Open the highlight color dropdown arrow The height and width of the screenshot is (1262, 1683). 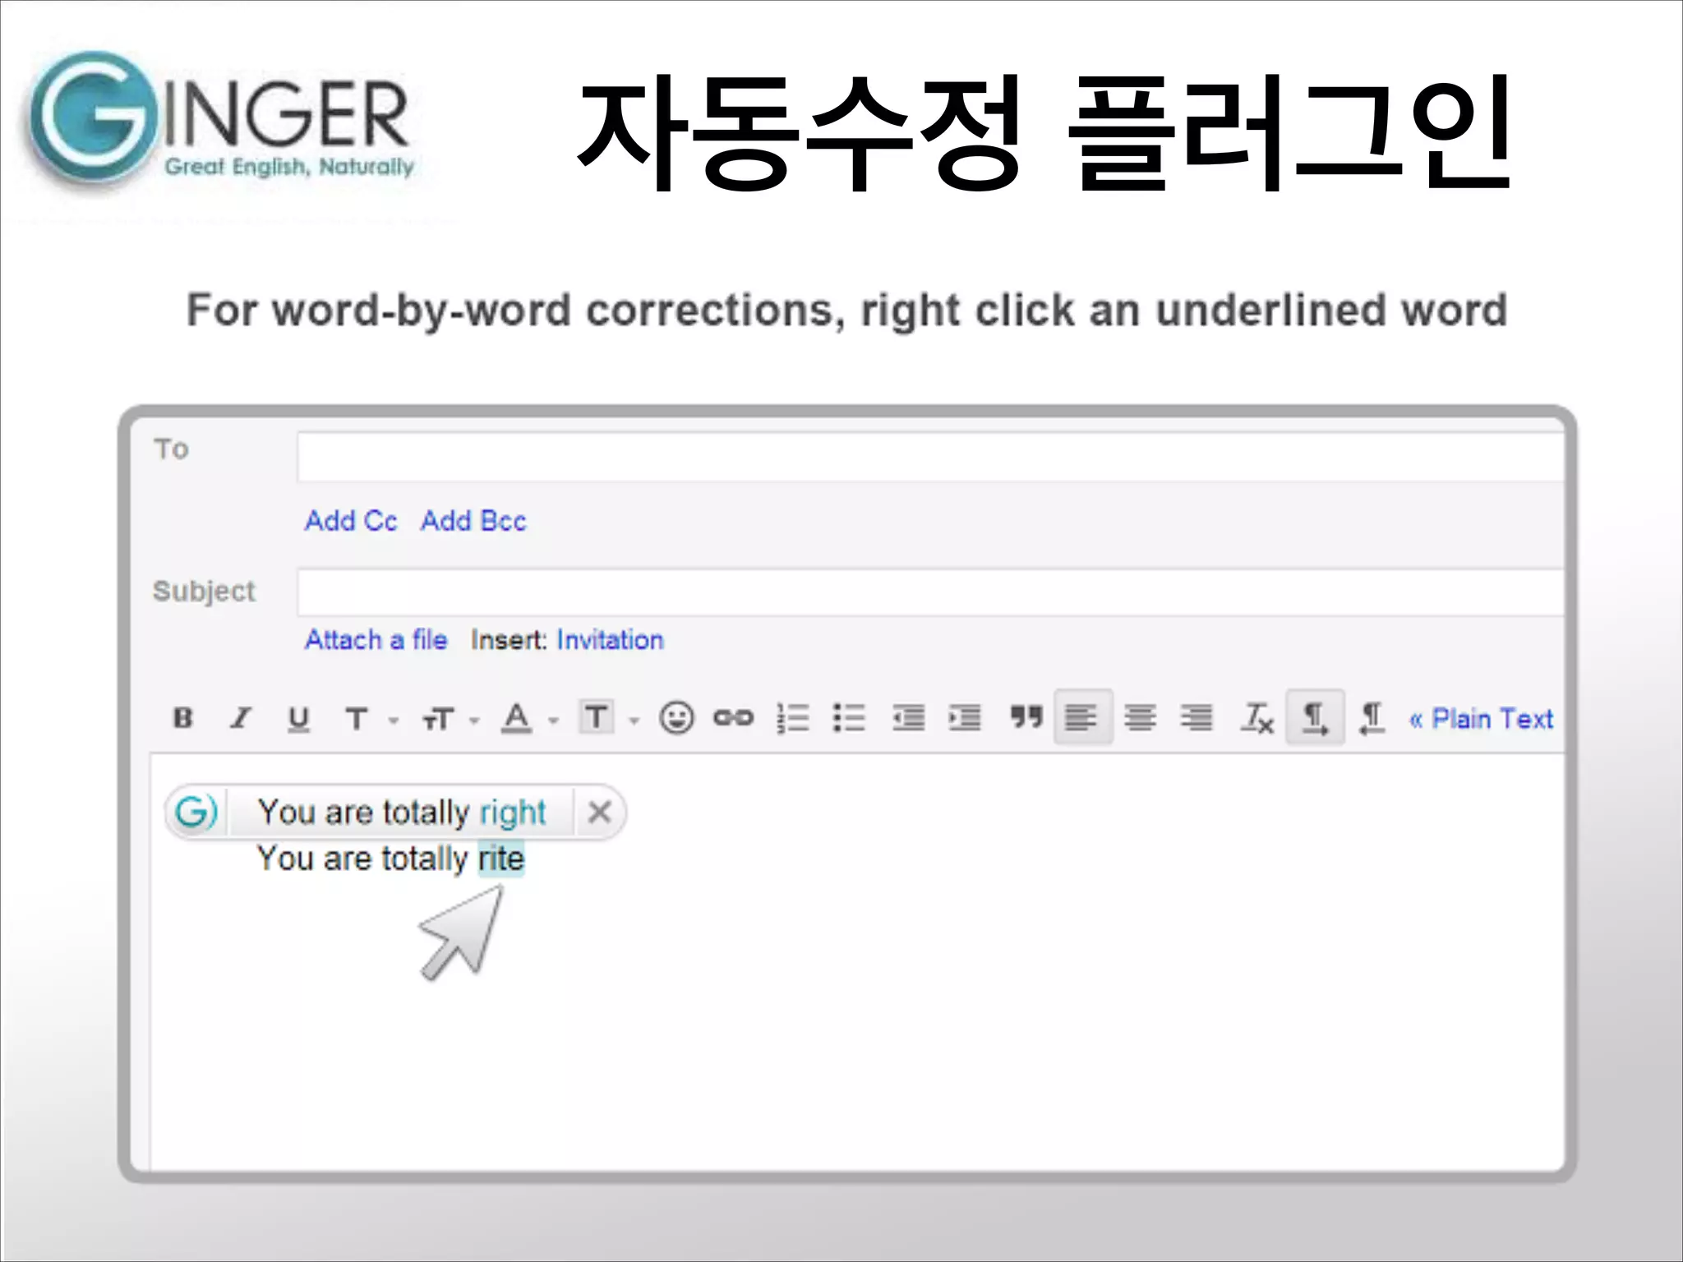[x=634, y=721]
